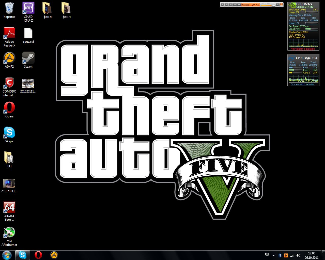Viewport: 325px width, 260px height.
Task: Click GPU Meter's New version is available link
Action: 302,49
